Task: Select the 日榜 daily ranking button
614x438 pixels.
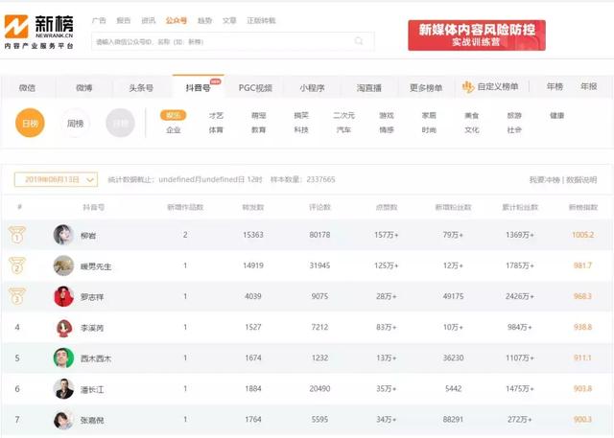Action: 30,124
